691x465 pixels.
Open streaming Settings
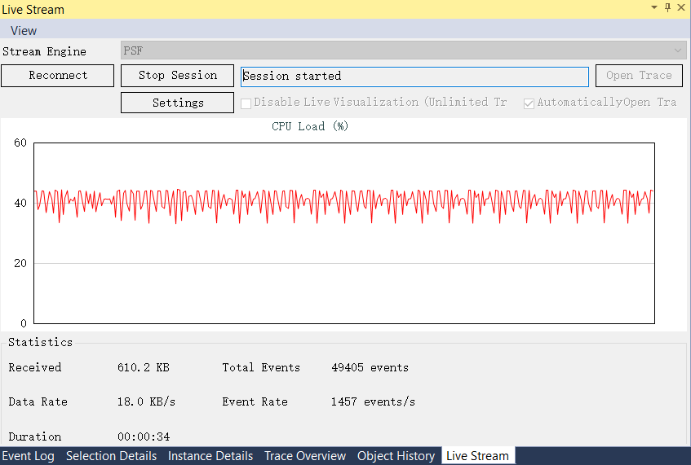[x=178, y=103]
